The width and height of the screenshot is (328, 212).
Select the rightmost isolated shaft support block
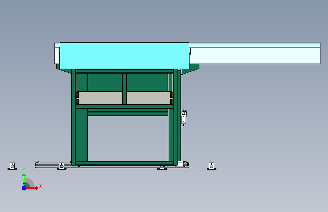click(211, 166)
